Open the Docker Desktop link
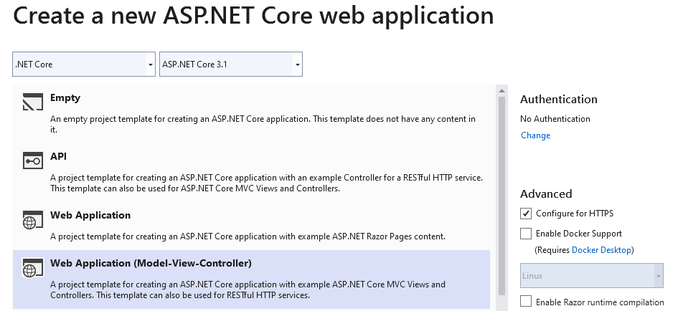 point(601,250)
